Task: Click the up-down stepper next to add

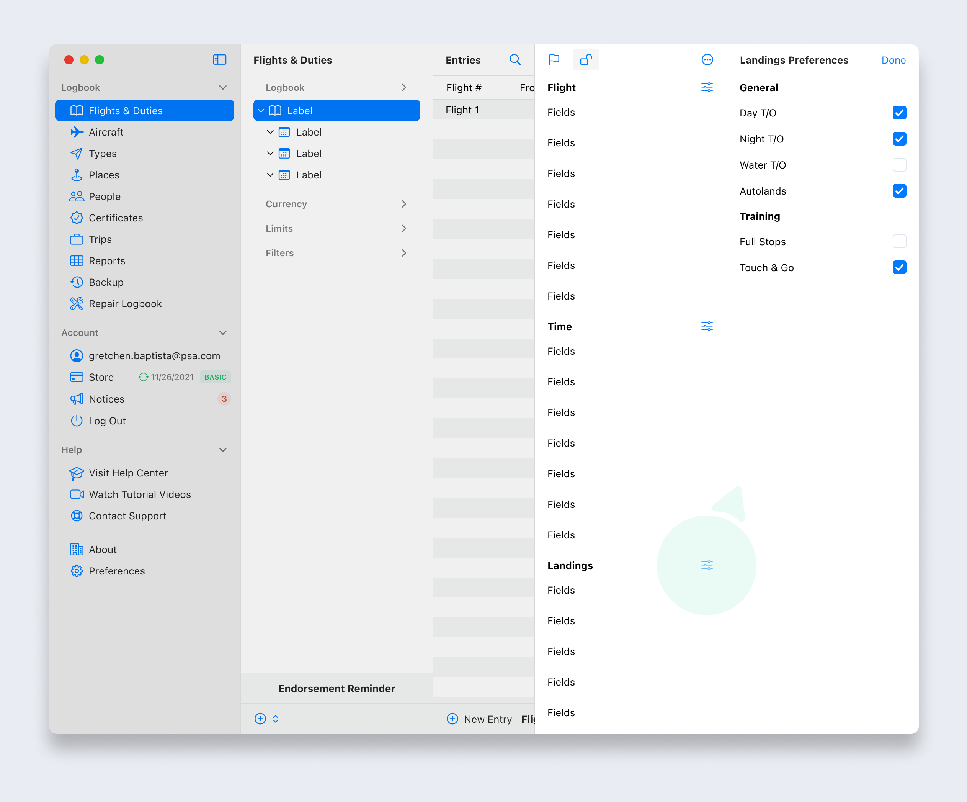Action: 275,719
